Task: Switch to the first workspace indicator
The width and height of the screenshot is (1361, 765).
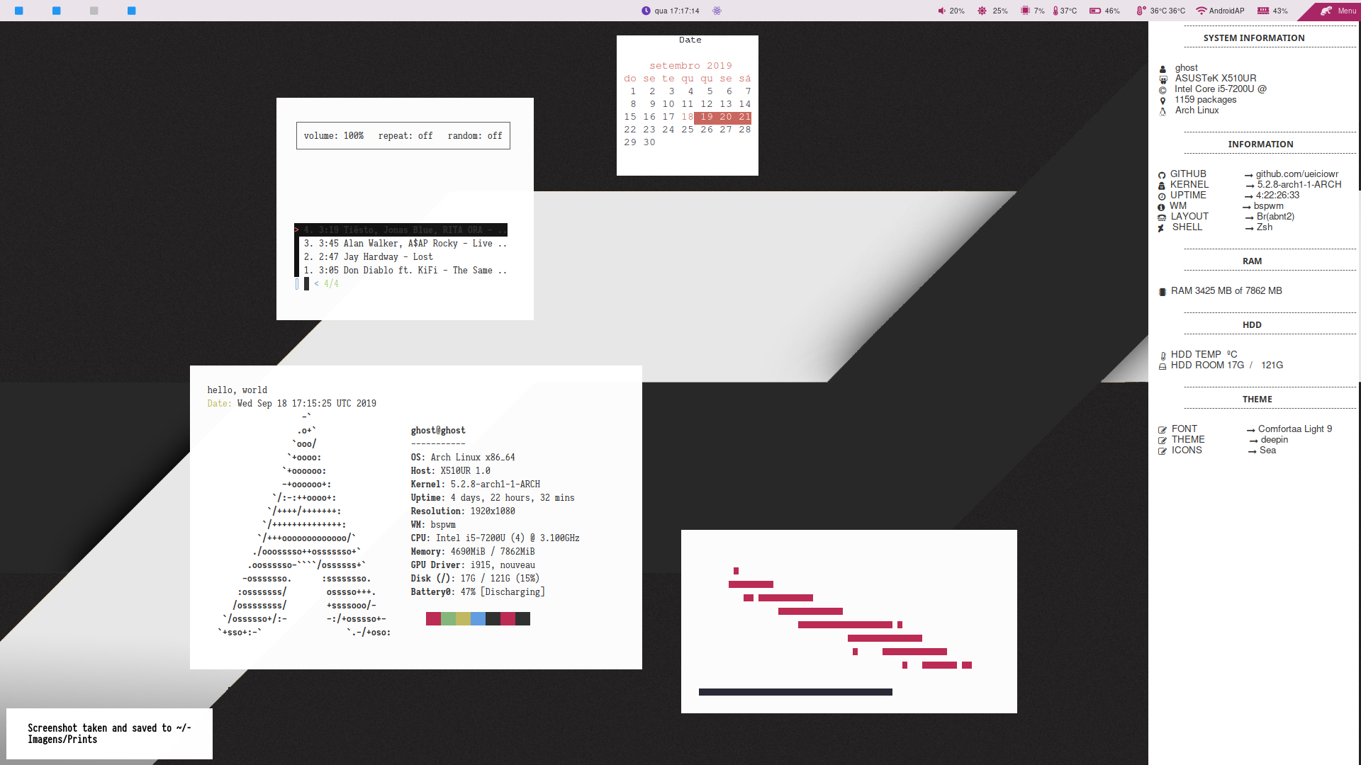Action: tap(19, 11)
